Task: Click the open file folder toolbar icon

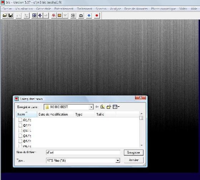Action: pos(5,15)
